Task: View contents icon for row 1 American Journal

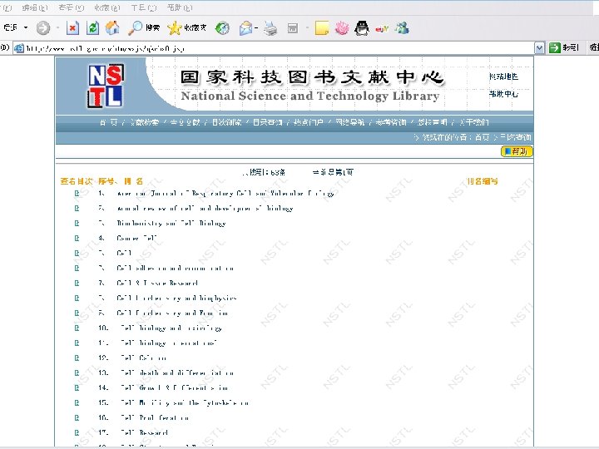Action: click(77, 193)
